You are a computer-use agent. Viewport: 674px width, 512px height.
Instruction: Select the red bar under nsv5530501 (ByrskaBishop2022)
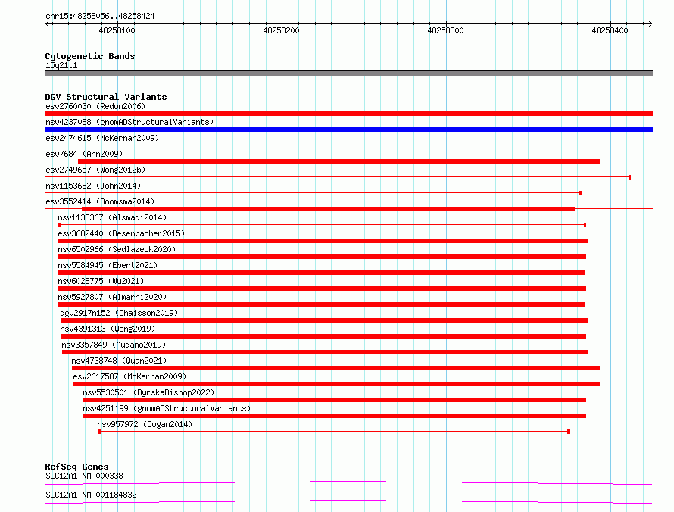(x=335, y=400)
